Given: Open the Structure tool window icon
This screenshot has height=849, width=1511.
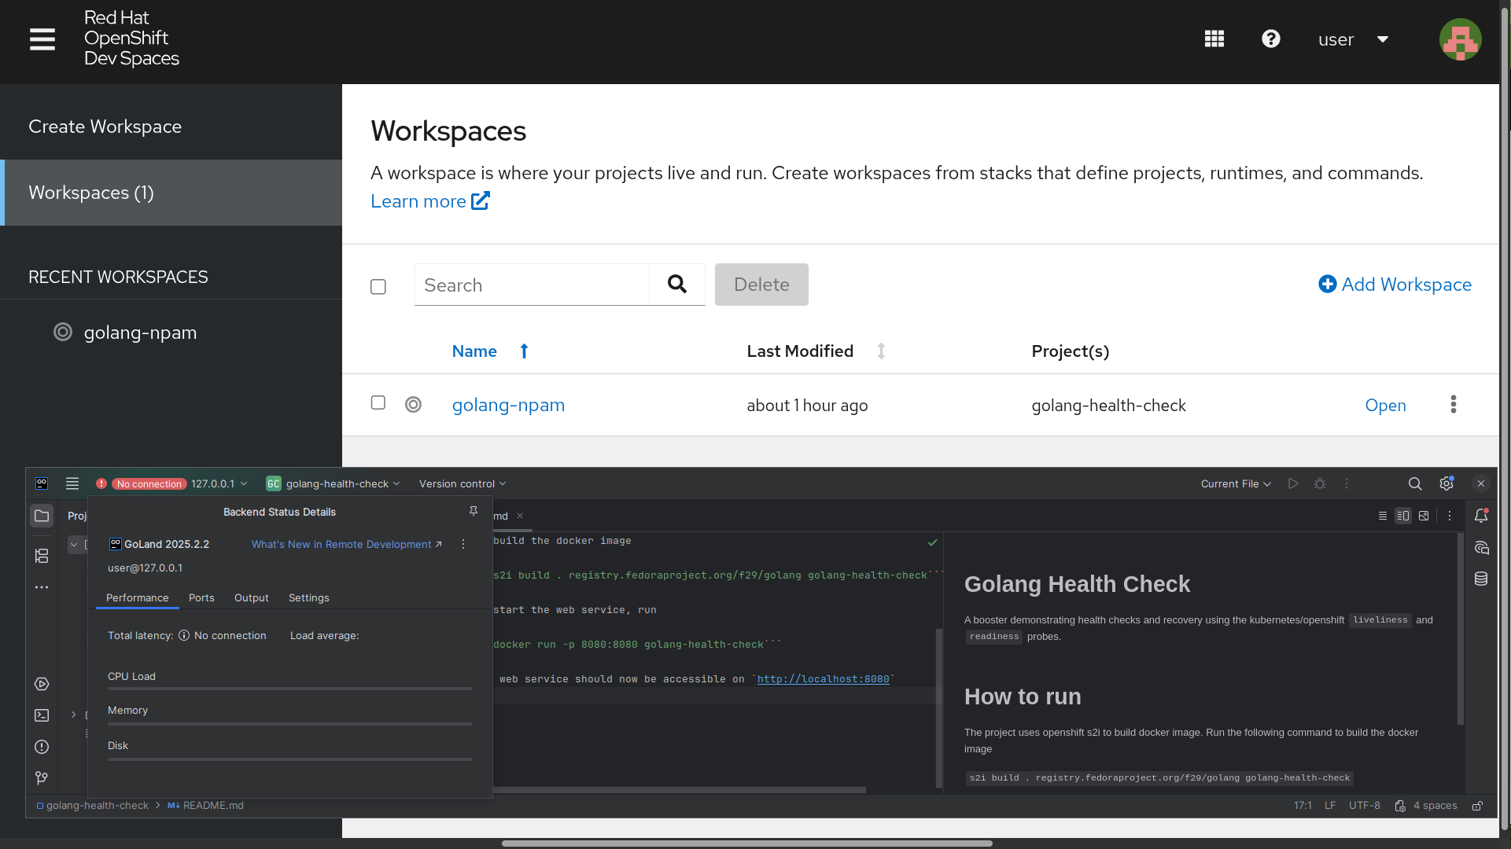Looking at the screenshot, I should click(x=42, y=556).
